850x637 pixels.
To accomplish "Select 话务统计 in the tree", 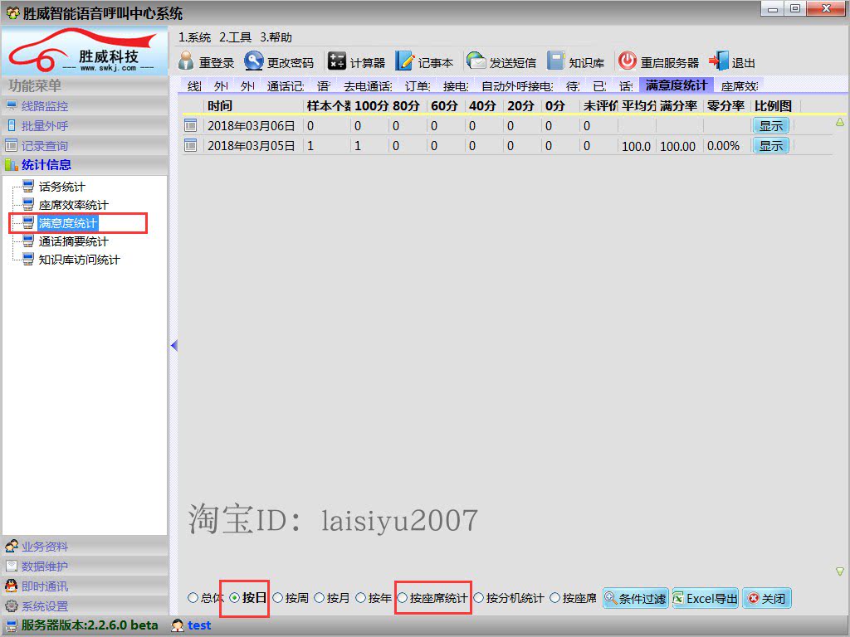I will click(61, 187).
